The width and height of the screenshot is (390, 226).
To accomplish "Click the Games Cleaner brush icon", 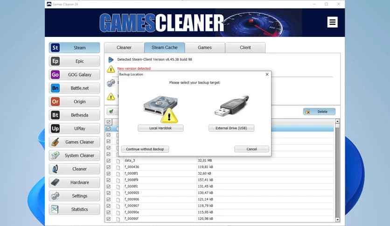I will 55,142.
